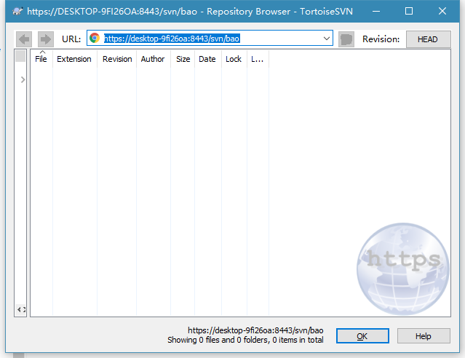Image resolution: width=465 pixels, height=358 pixels.
Task: Maximize the Repository Browser window
Action: click(x=409, y=11)
